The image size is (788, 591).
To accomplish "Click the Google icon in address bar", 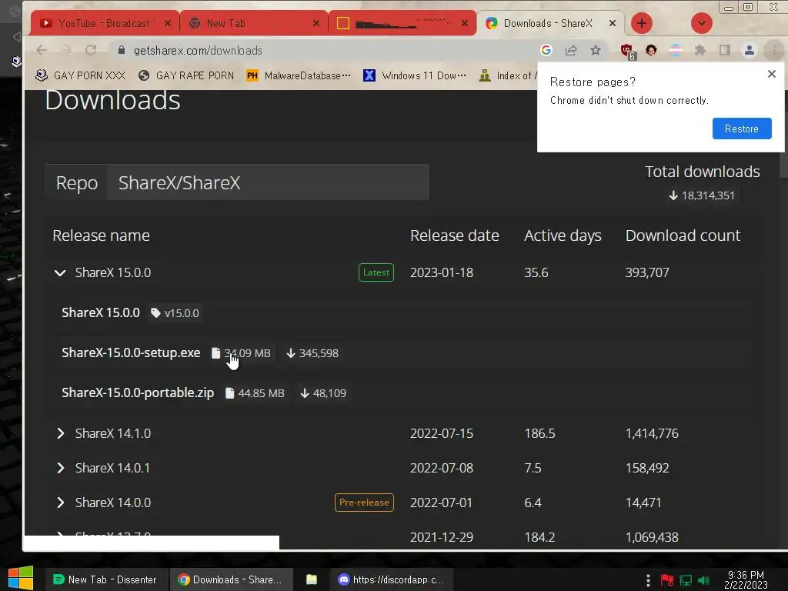I will [x=546, y=50].
